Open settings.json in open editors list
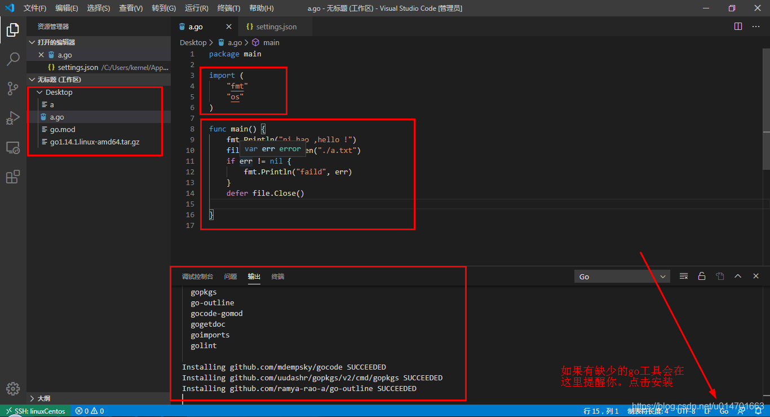Screen dimensions: 770x417 (99, 67)
